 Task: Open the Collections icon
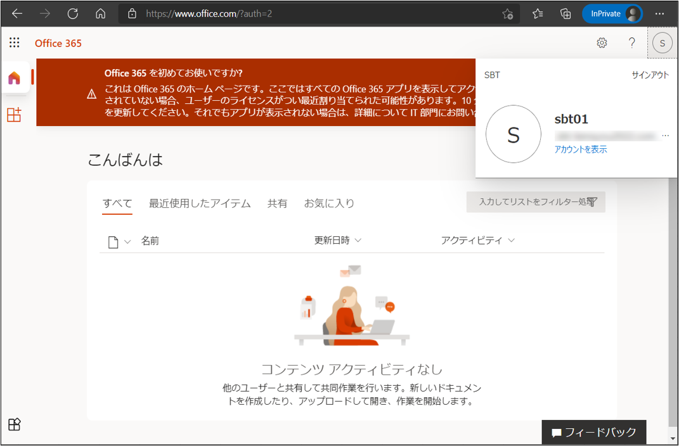tap(566, 14)
